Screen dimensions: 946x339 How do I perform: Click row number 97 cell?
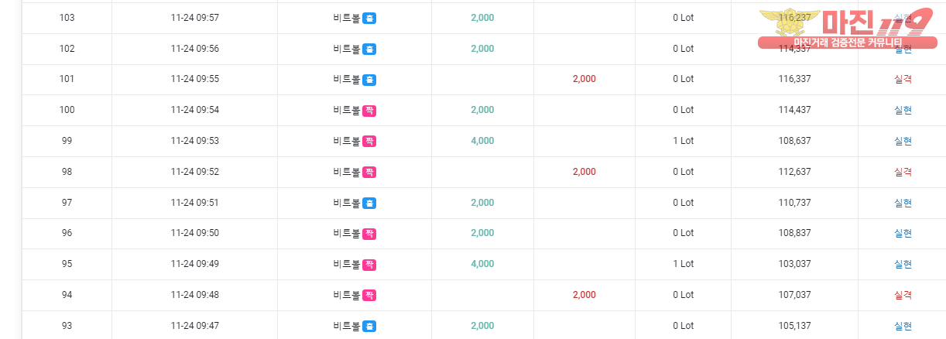tap(67, 203)
